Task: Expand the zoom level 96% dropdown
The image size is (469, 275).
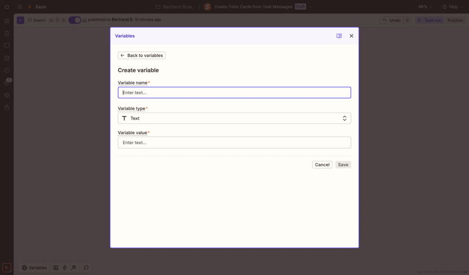Action: [x=424, y=6]
